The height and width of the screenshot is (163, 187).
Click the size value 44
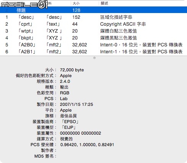pos(75,24)
